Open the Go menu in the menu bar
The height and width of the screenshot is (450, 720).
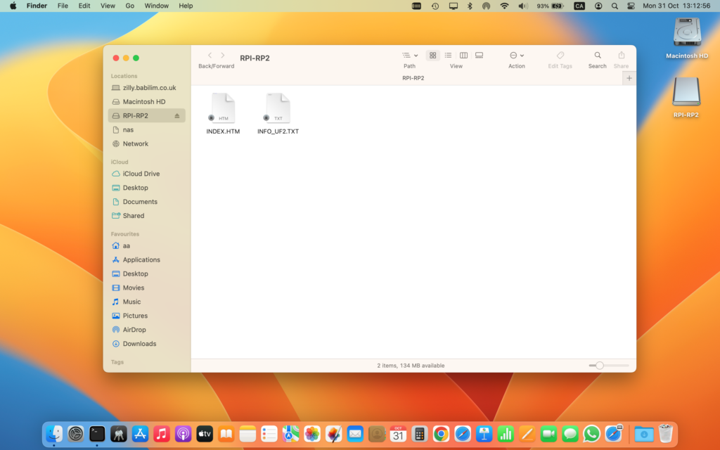pyautogui.click(x=131, y=6)
